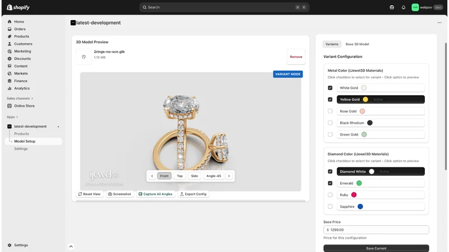Image resolution: width=449 pixels, height=252 pixels.
Task: Check the Black Rhodium checkbox
Action: [330, 123]
